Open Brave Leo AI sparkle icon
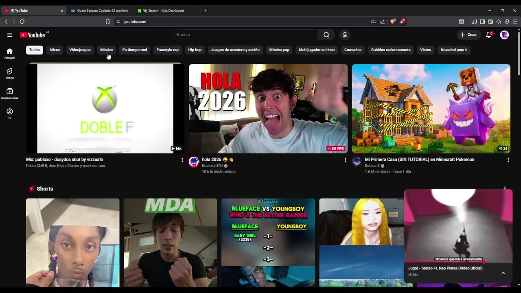This screenshot has height=293, width=521. tap(499, 22)
